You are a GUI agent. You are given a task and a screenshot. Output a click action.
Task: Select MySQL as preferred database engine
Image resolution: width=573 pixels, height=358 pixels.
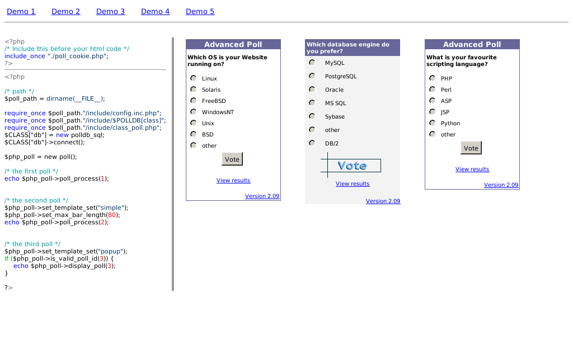pyautogui.click(x=312, y=62)
